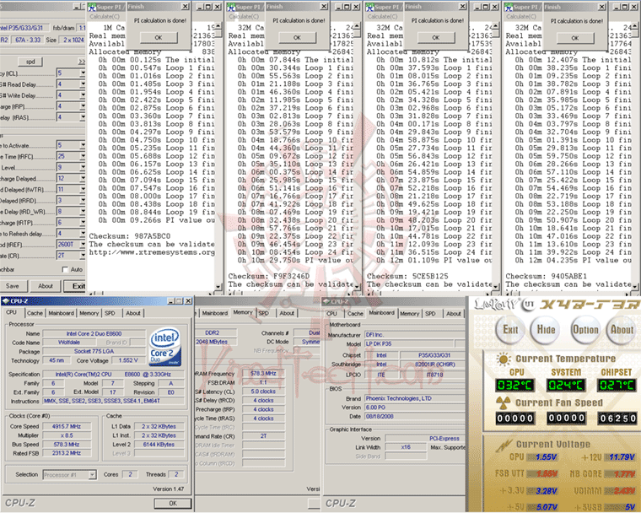This screenshot has height=513, width=641.
Task: Click the sun icon beside Current Temperature
Action: tap(504, 359)
